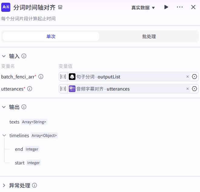The width and height of the screenshot is (200, 192).
Task: Click the timelines output variable
Action: pos(19,136)
